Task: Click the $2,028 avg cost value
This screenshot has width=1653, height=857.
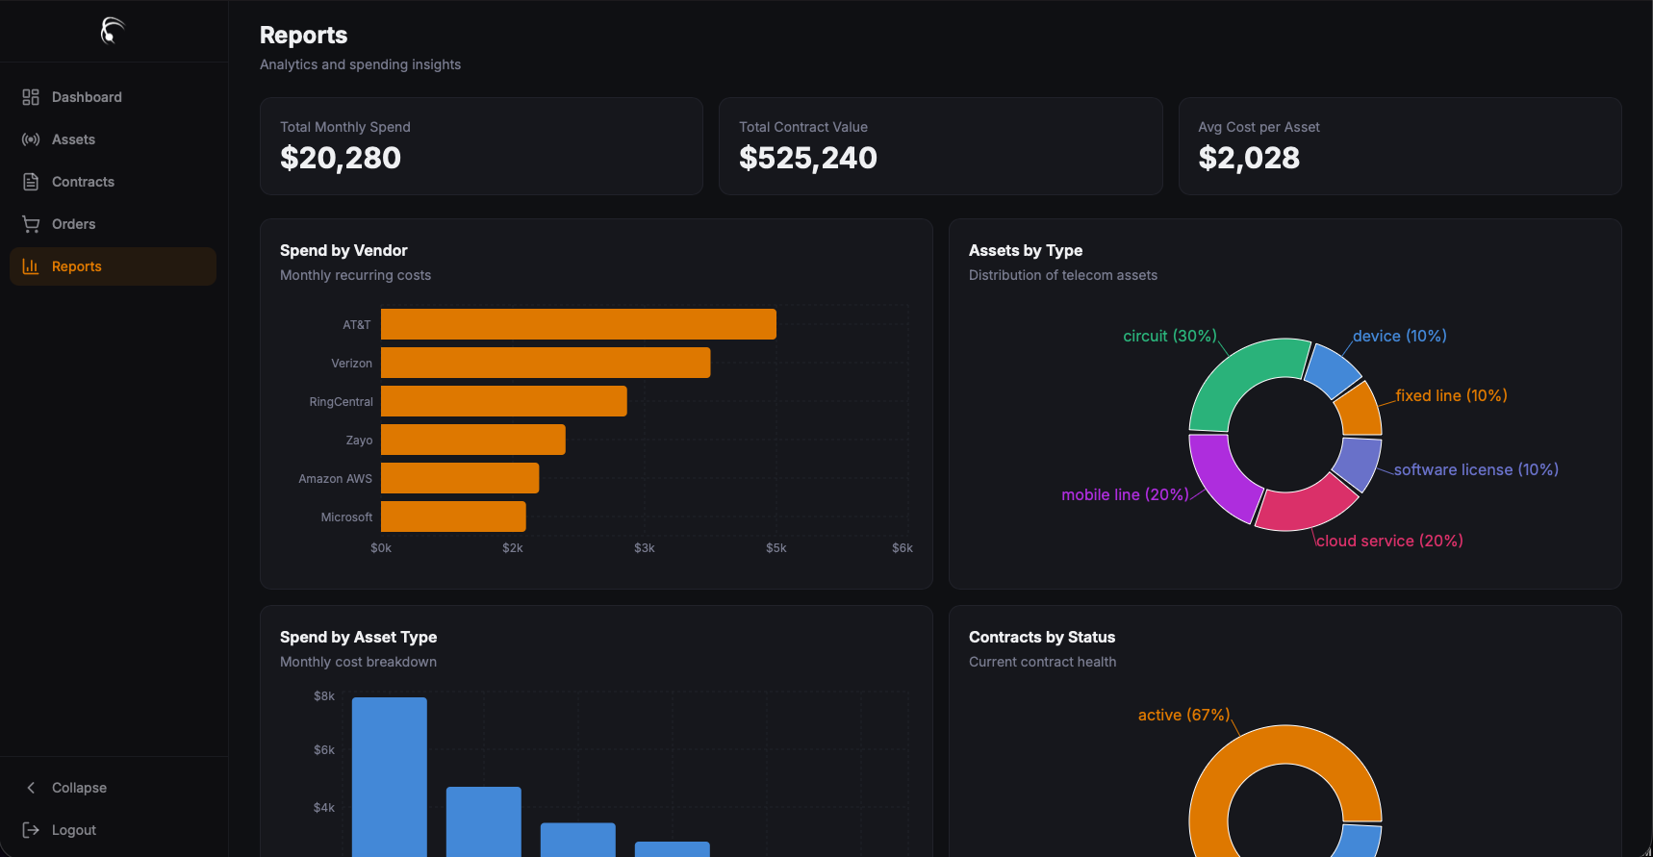Action: click(1249, 158)
